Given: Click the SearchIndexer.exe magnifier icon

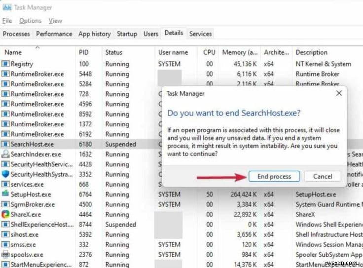Looking at the screenshot, I should click(5, 154).
